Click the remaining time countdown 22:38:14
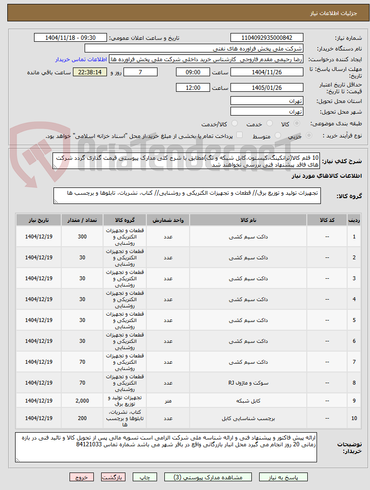Viewport: 370px width, 490px height. tap(90, 72)
